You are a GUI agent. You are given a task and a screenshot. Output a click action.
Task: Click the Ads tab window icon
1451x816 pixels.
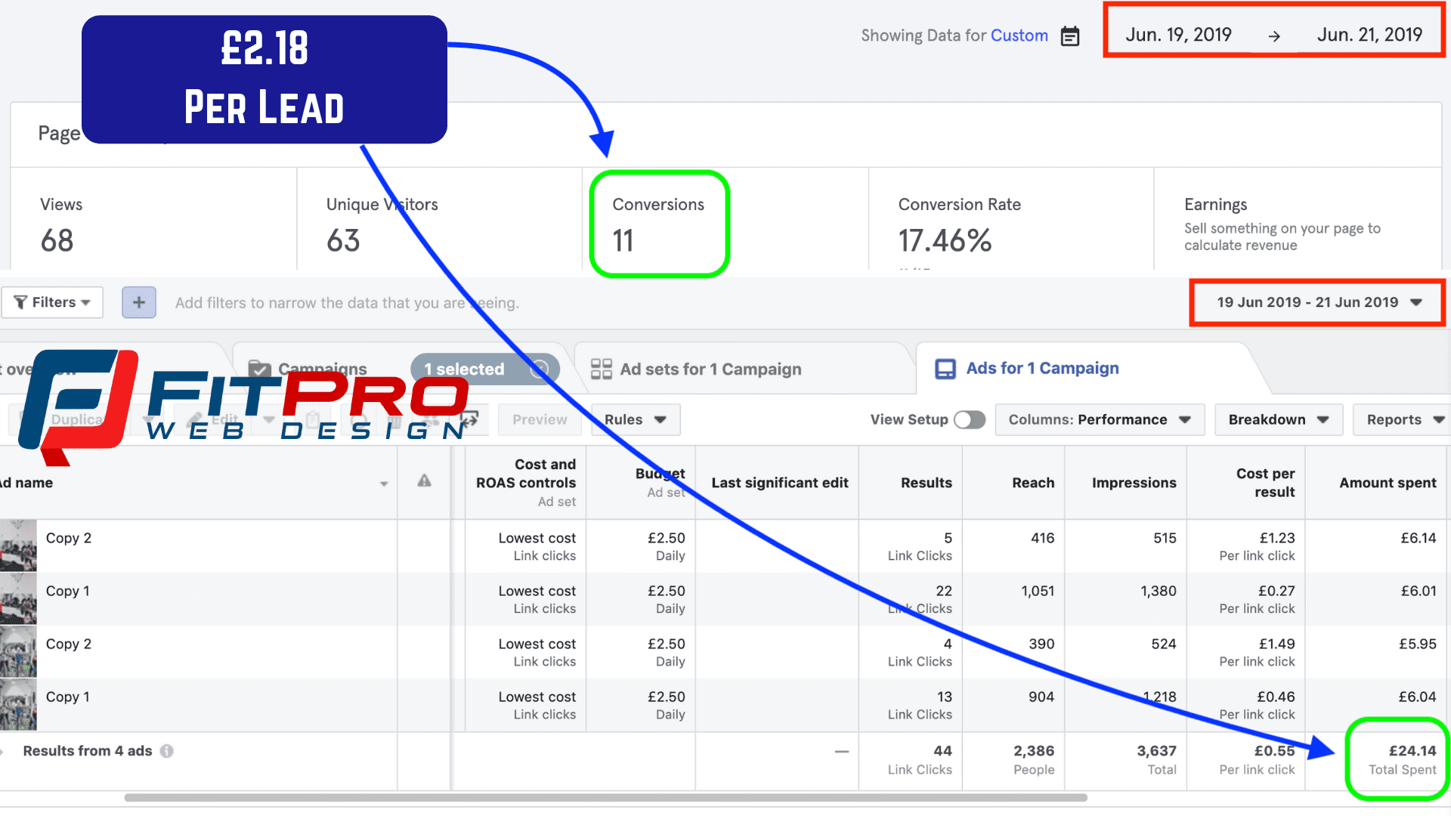(945, 369)
